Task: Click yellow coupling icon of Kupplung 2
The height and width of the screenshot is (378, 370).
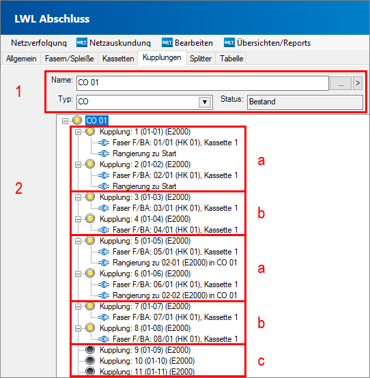Action: 90,164
